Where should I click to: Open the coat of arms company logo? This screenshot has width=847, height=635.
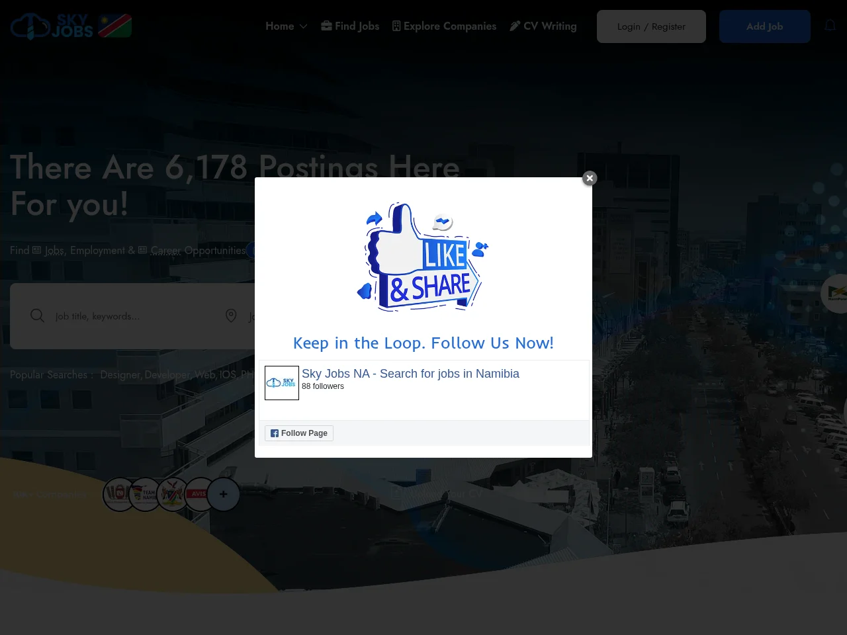(172, 494)
